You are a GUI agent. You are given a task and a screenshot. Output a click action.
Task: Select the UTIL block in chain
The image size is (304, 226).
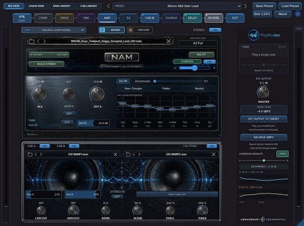(x=22, y=18)
